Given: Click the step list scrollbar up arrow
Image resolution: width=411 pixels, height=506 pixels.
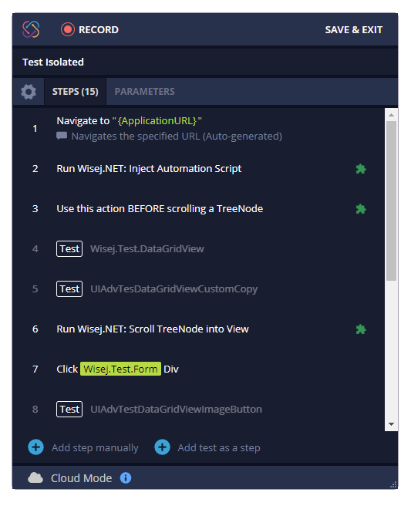Looking at the screenshot, I should click(391, 115).
